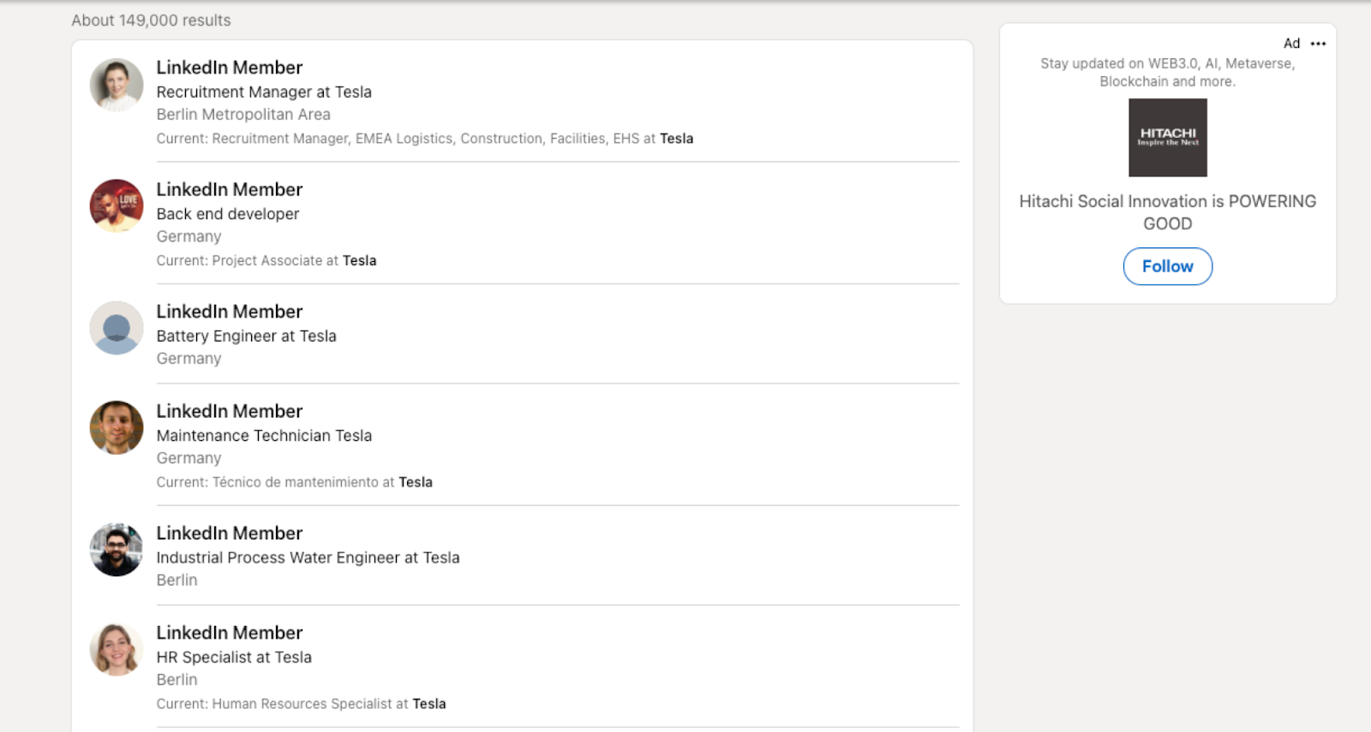
Task: Click 'Berlin' location under HR Specialist at Tesla
Action: coord(177,680)
